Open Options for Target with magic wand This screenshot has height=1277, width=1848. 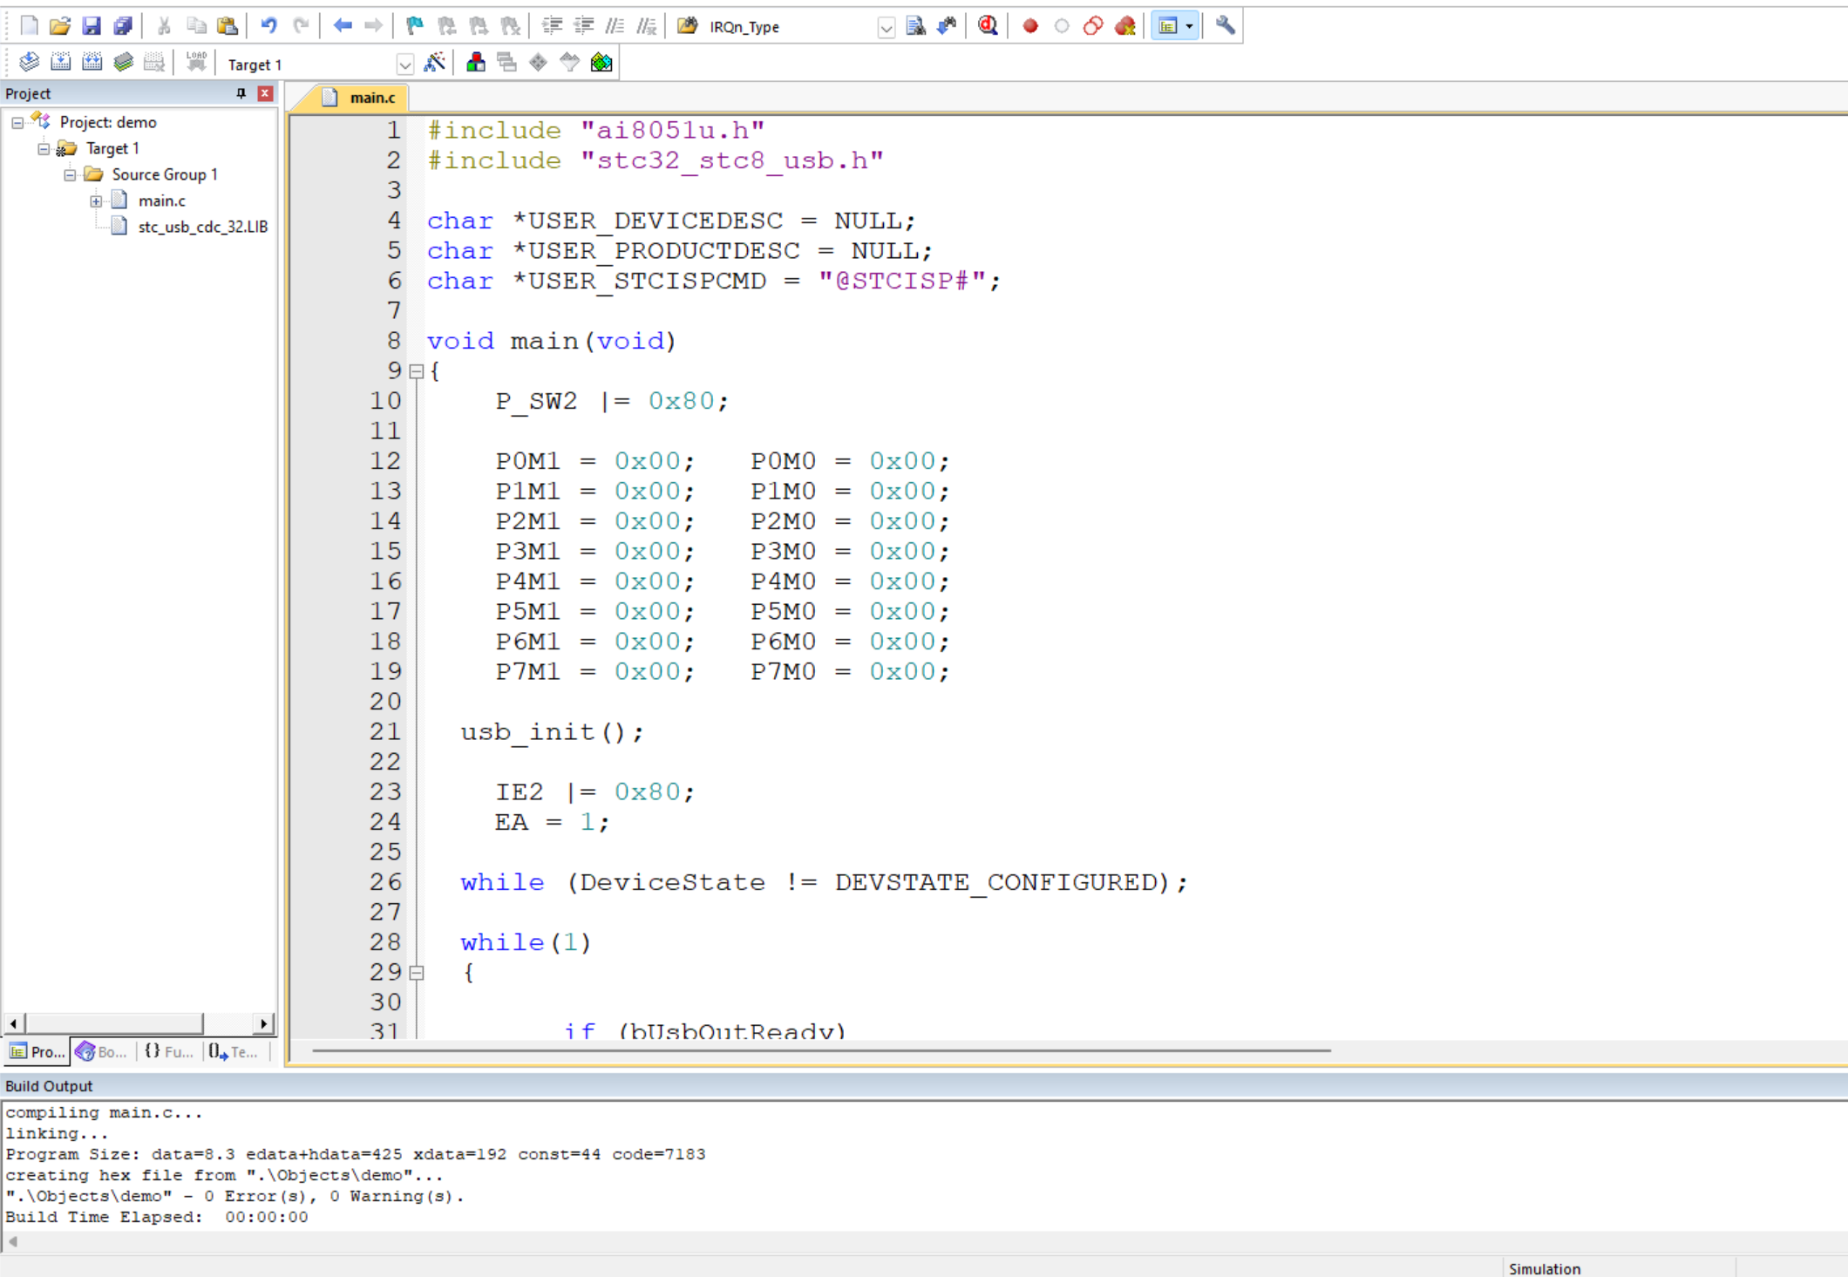pyautogui.click(x=434, y=63)
